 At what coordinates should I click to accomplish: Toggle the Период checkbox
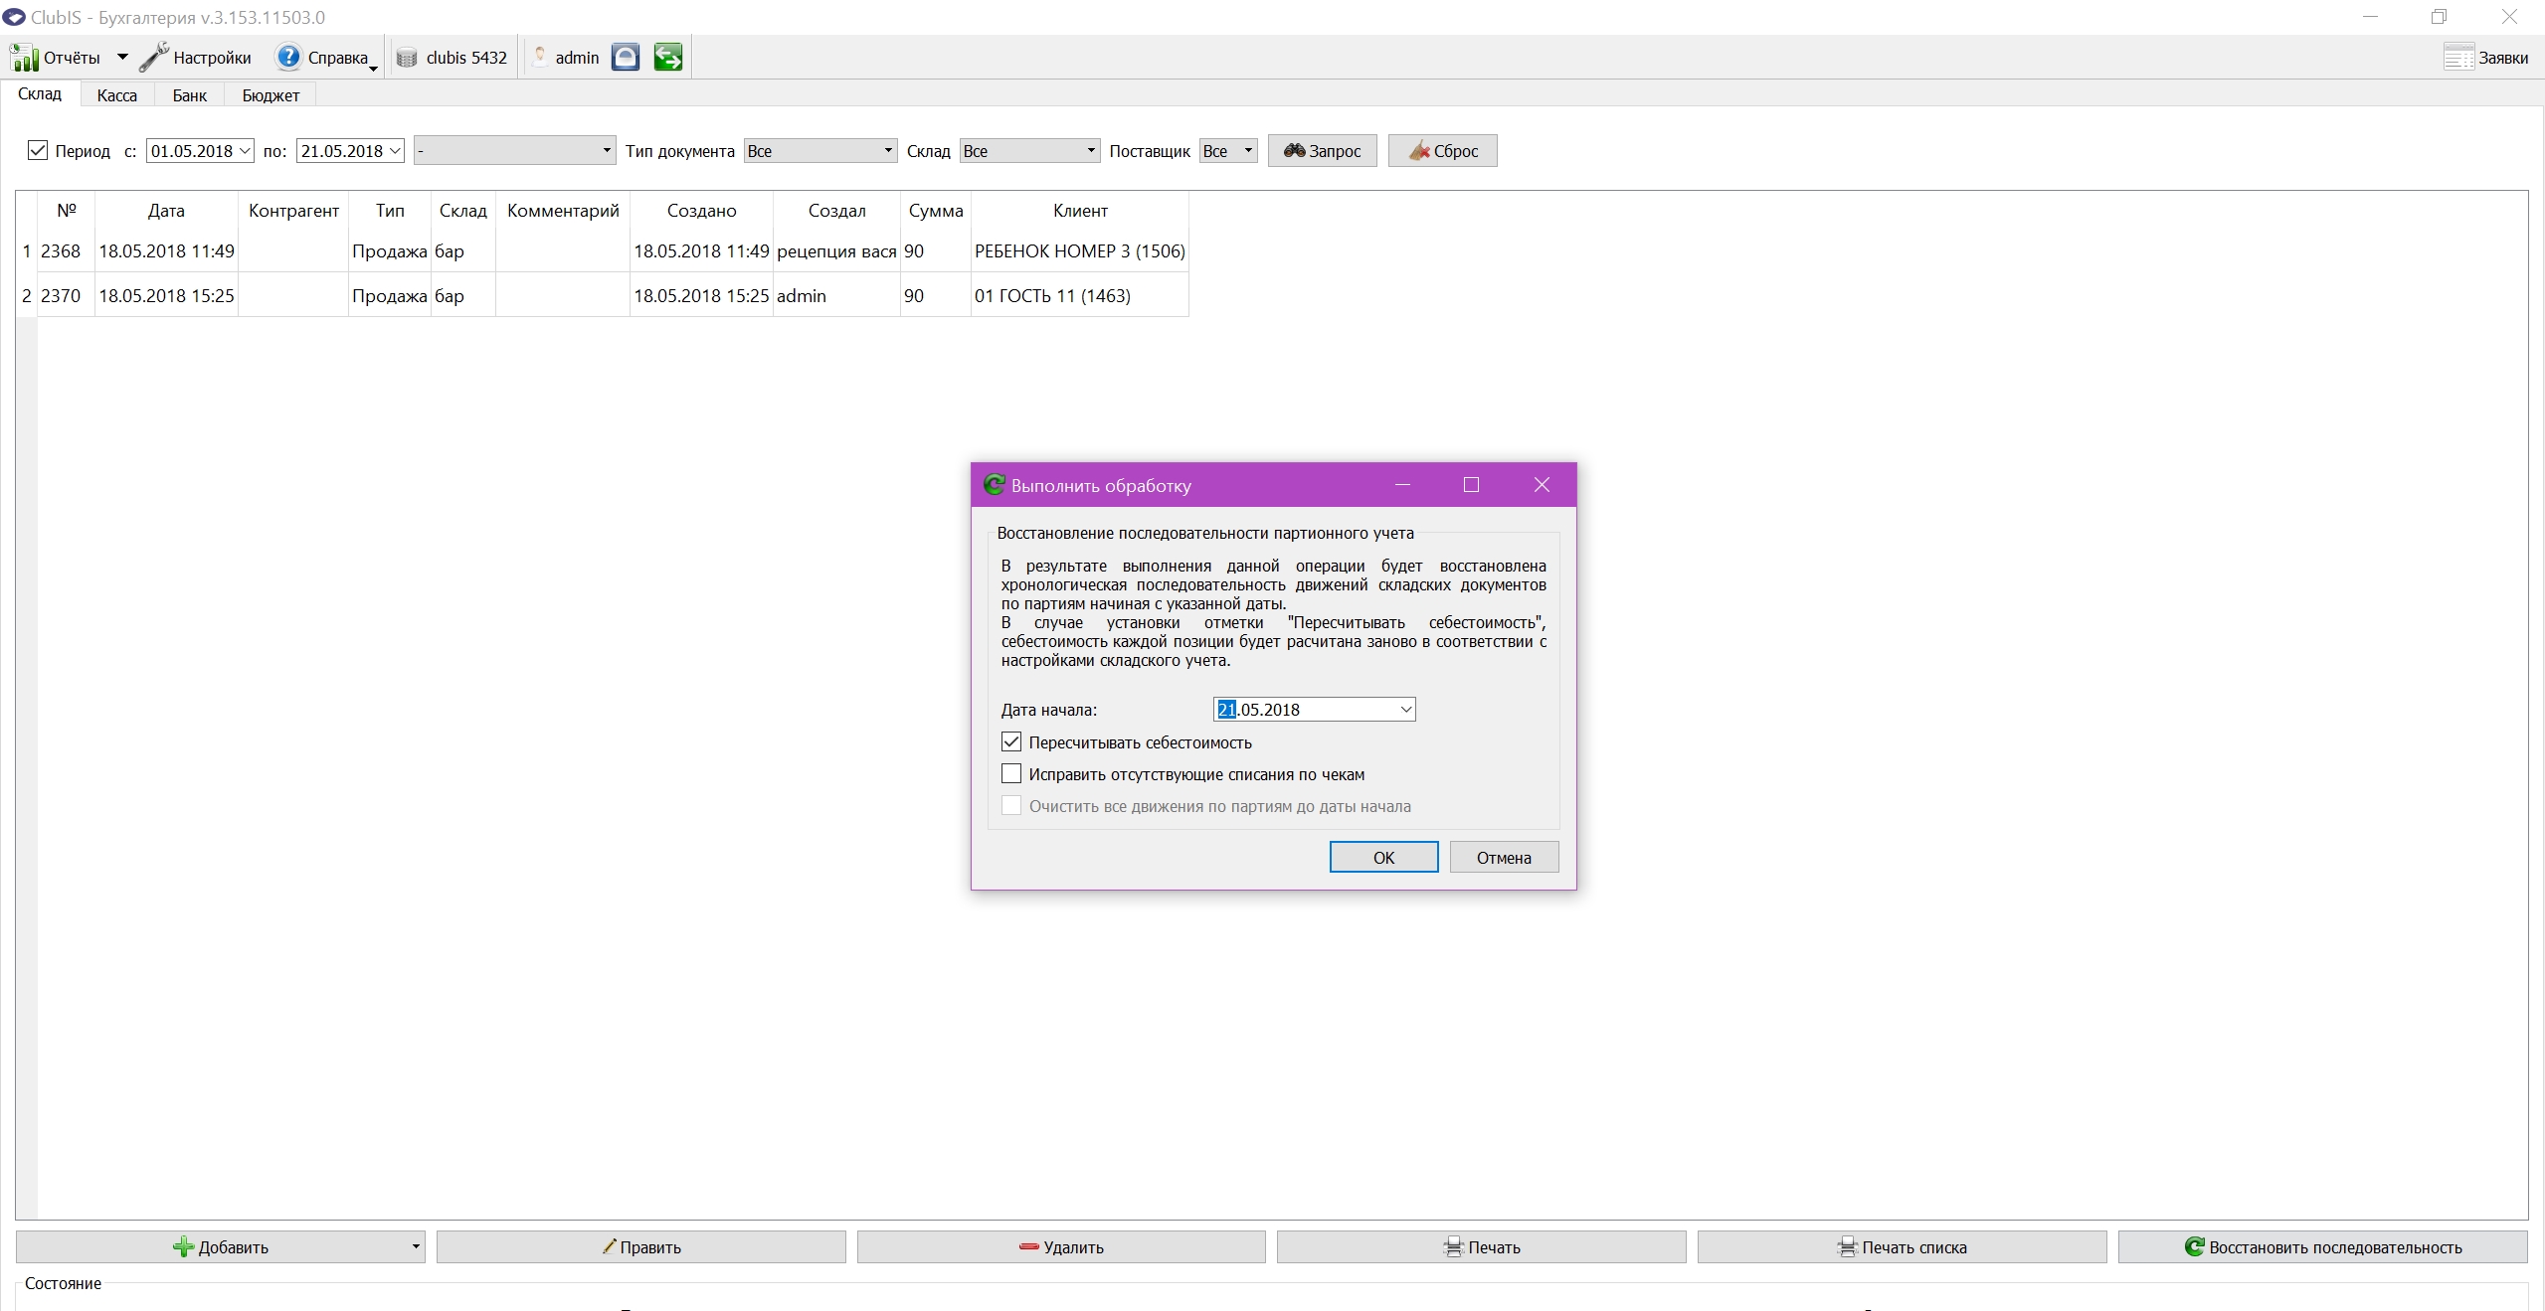tap(38, 151)
